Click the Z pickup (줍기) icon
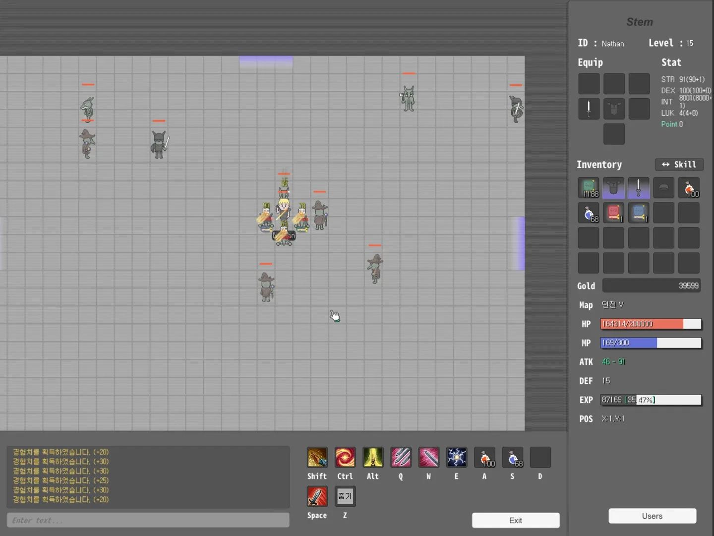Screen dimensions: 714x536 [x=345, y=496]
